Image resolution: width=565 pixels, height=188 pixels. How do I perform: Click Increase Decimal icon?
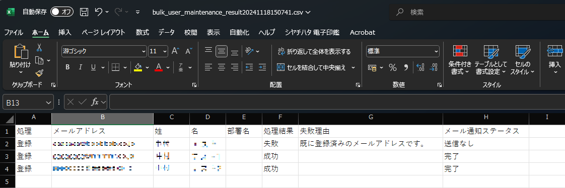(420, 67)
